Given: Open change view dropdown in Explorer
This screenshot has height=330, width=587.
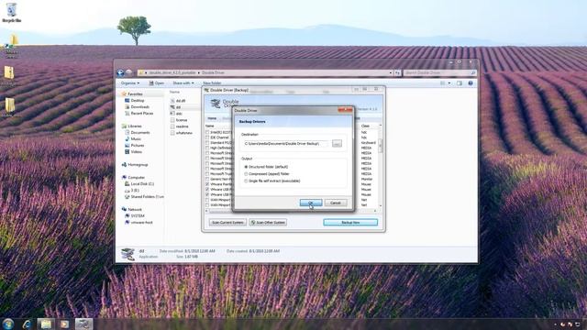Looking at the screenshot, I should tap(449, 83).
